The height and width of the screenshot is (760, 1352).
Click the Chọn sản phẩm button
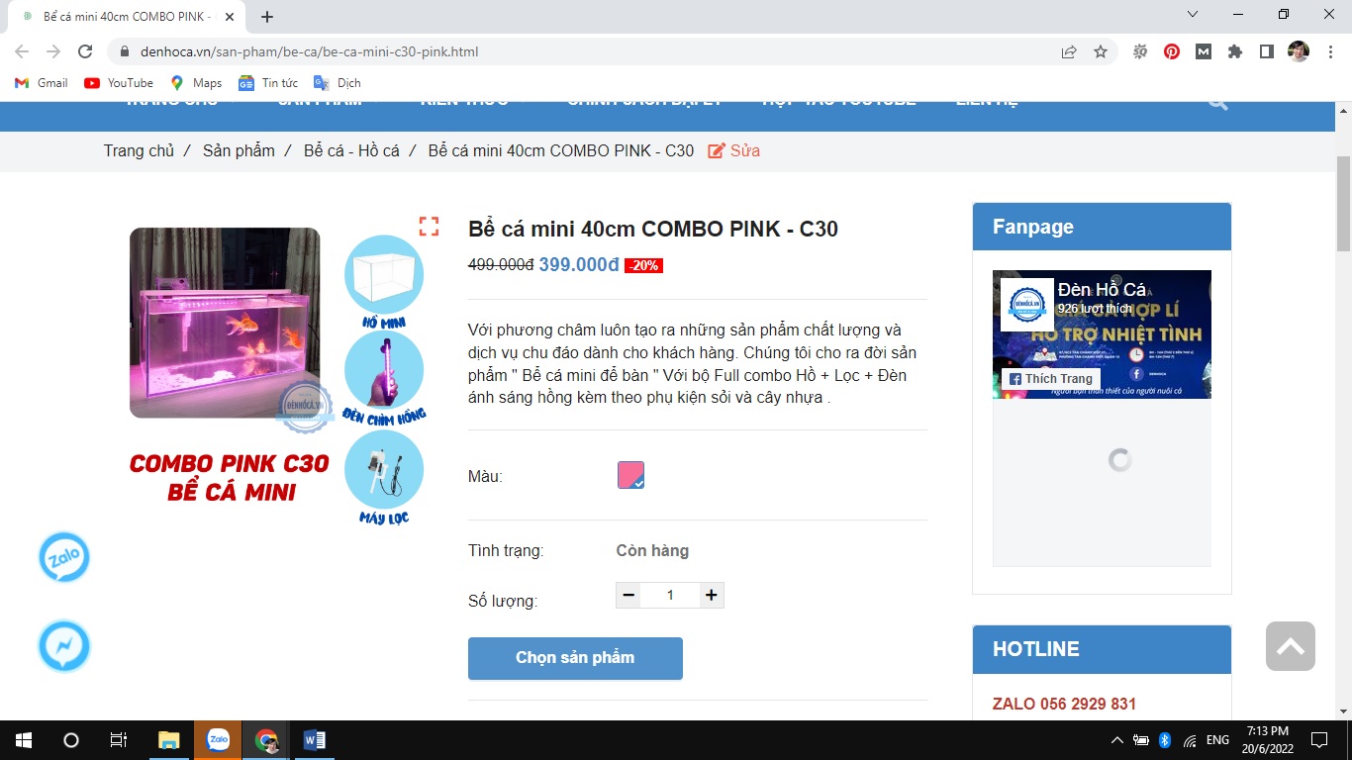575,658
